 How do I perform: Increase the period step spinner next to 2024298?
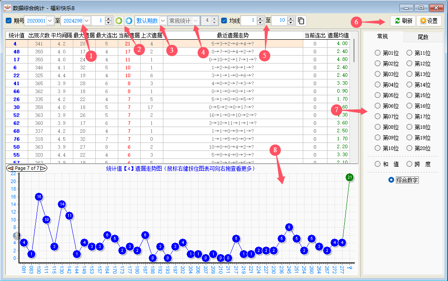108,19
